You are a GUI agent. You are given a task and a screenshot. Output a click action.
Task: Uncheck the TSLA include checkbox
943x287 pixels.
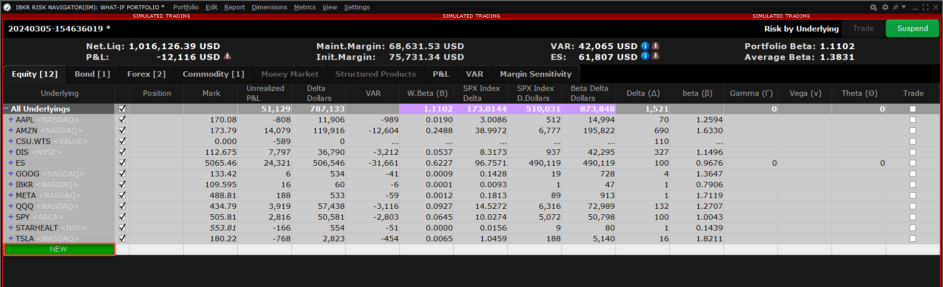(x=122, y=238)
